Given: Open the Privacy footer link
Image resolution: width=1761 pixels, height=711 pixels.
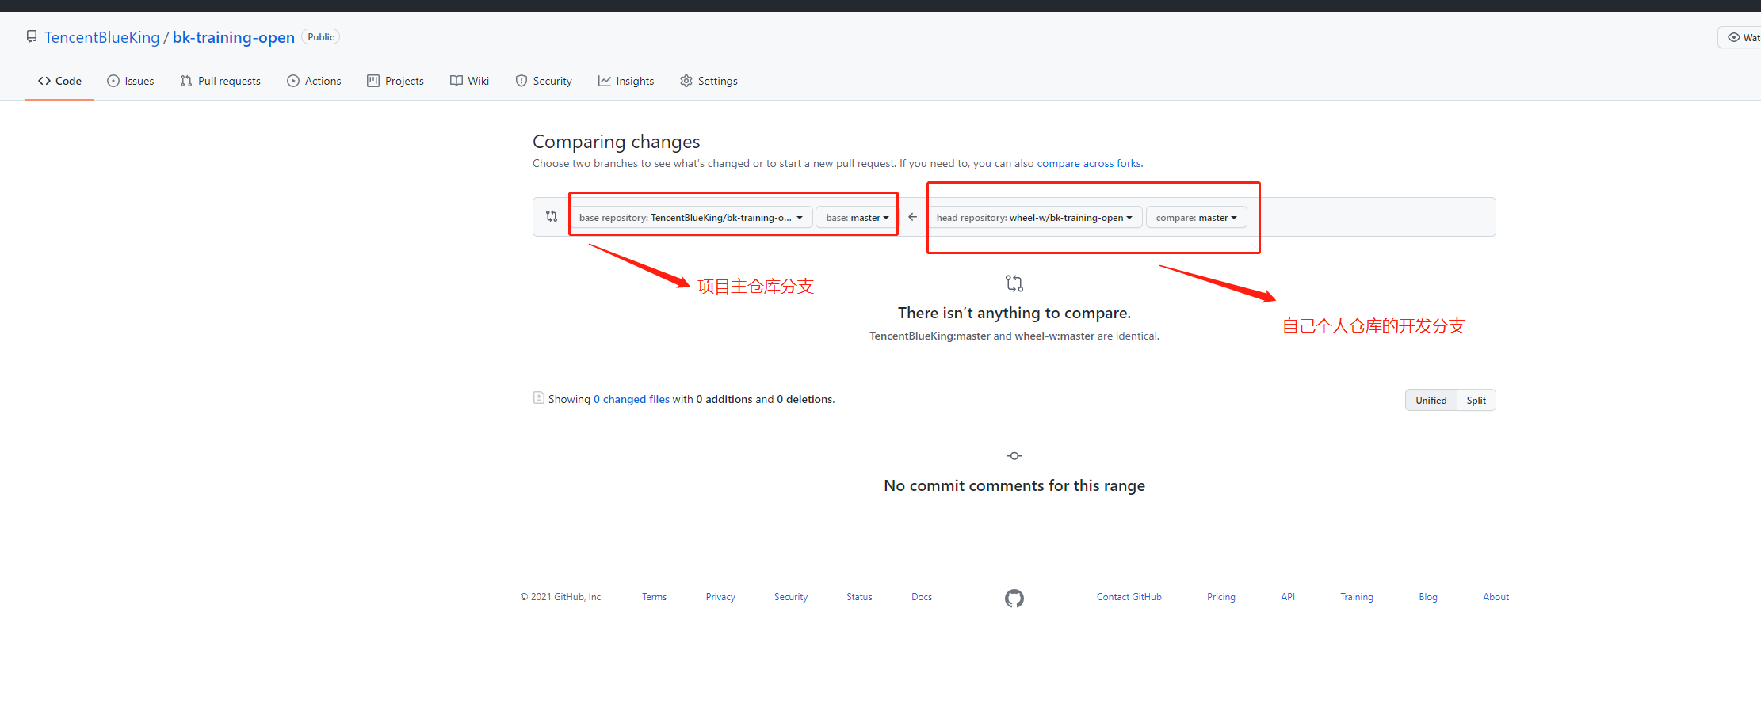Looking at the screenshot, I should pyautogui.click(x=720, y=597).
